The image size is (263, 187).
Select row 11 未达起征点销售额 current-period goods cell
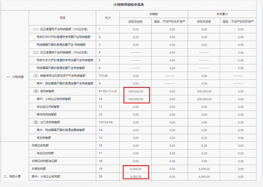(135, 107)
